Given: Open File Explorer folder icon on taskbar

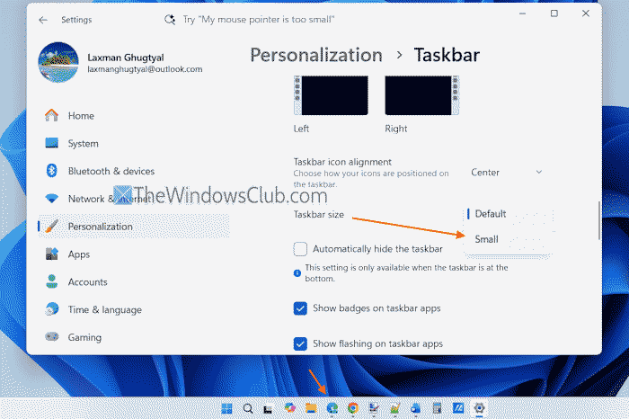Looking at the screenshot, I should (x=311, y=408).
